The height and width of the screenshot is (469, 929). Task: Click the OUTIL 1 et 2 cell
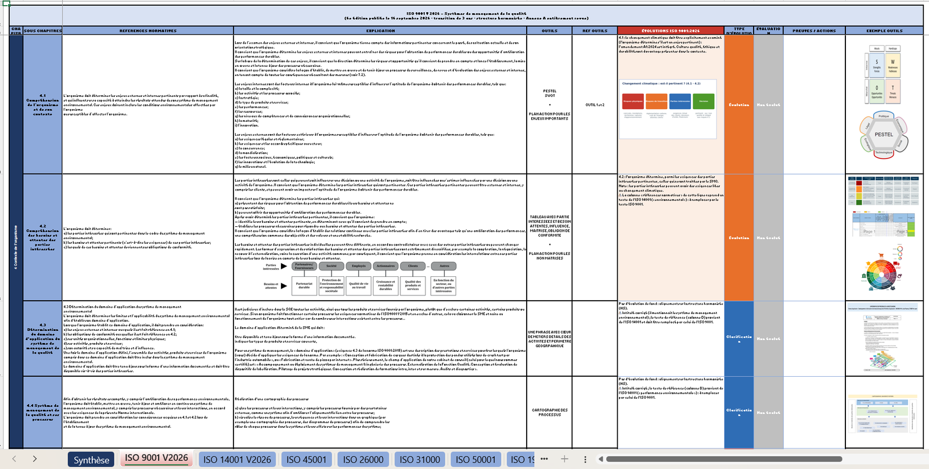pyautogui.click(x=595, y=104)
